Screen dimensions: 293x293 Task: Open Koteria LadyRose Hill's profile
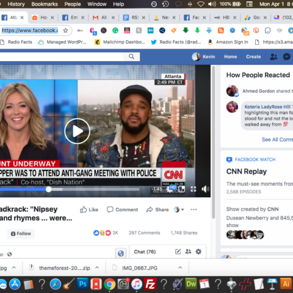tap(267, 107)
